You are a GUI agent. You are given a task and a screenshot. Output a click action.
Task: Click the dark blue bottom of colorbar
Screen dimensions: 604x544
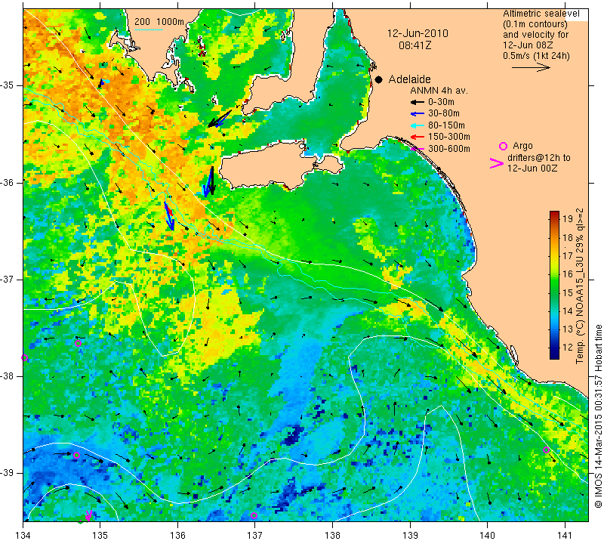point(554,355)
